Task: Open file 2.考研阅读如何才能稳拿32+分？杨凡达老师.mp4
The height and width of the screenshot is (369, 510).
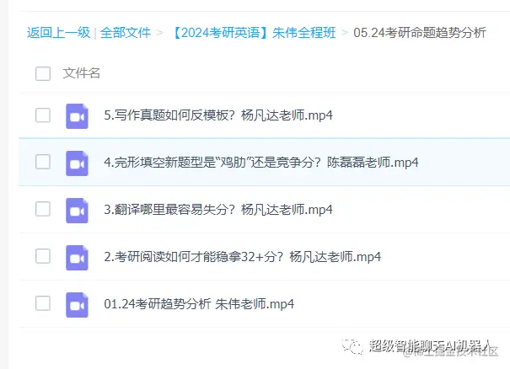Action: [242, 256]
